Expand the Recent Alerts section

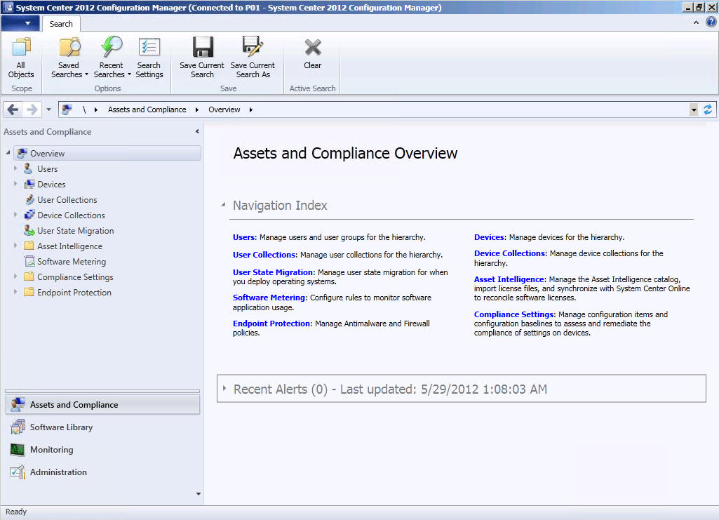point(224,388)
